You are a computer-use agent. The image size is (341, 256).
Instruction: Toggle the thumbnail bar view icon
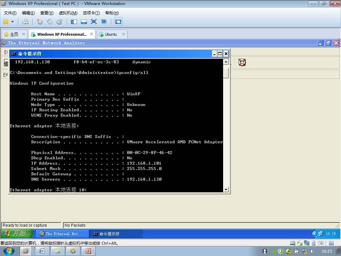[84, 22]
